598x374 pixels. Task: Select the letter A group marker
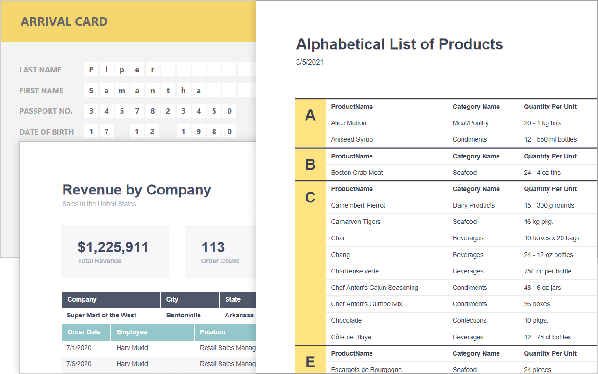point(310,115)
